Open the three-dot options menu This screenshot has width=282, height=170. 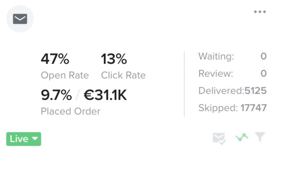point(260,12)
